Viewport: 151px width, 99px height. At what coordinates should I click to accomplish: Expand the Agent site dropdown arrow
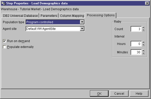coord(82,29)
